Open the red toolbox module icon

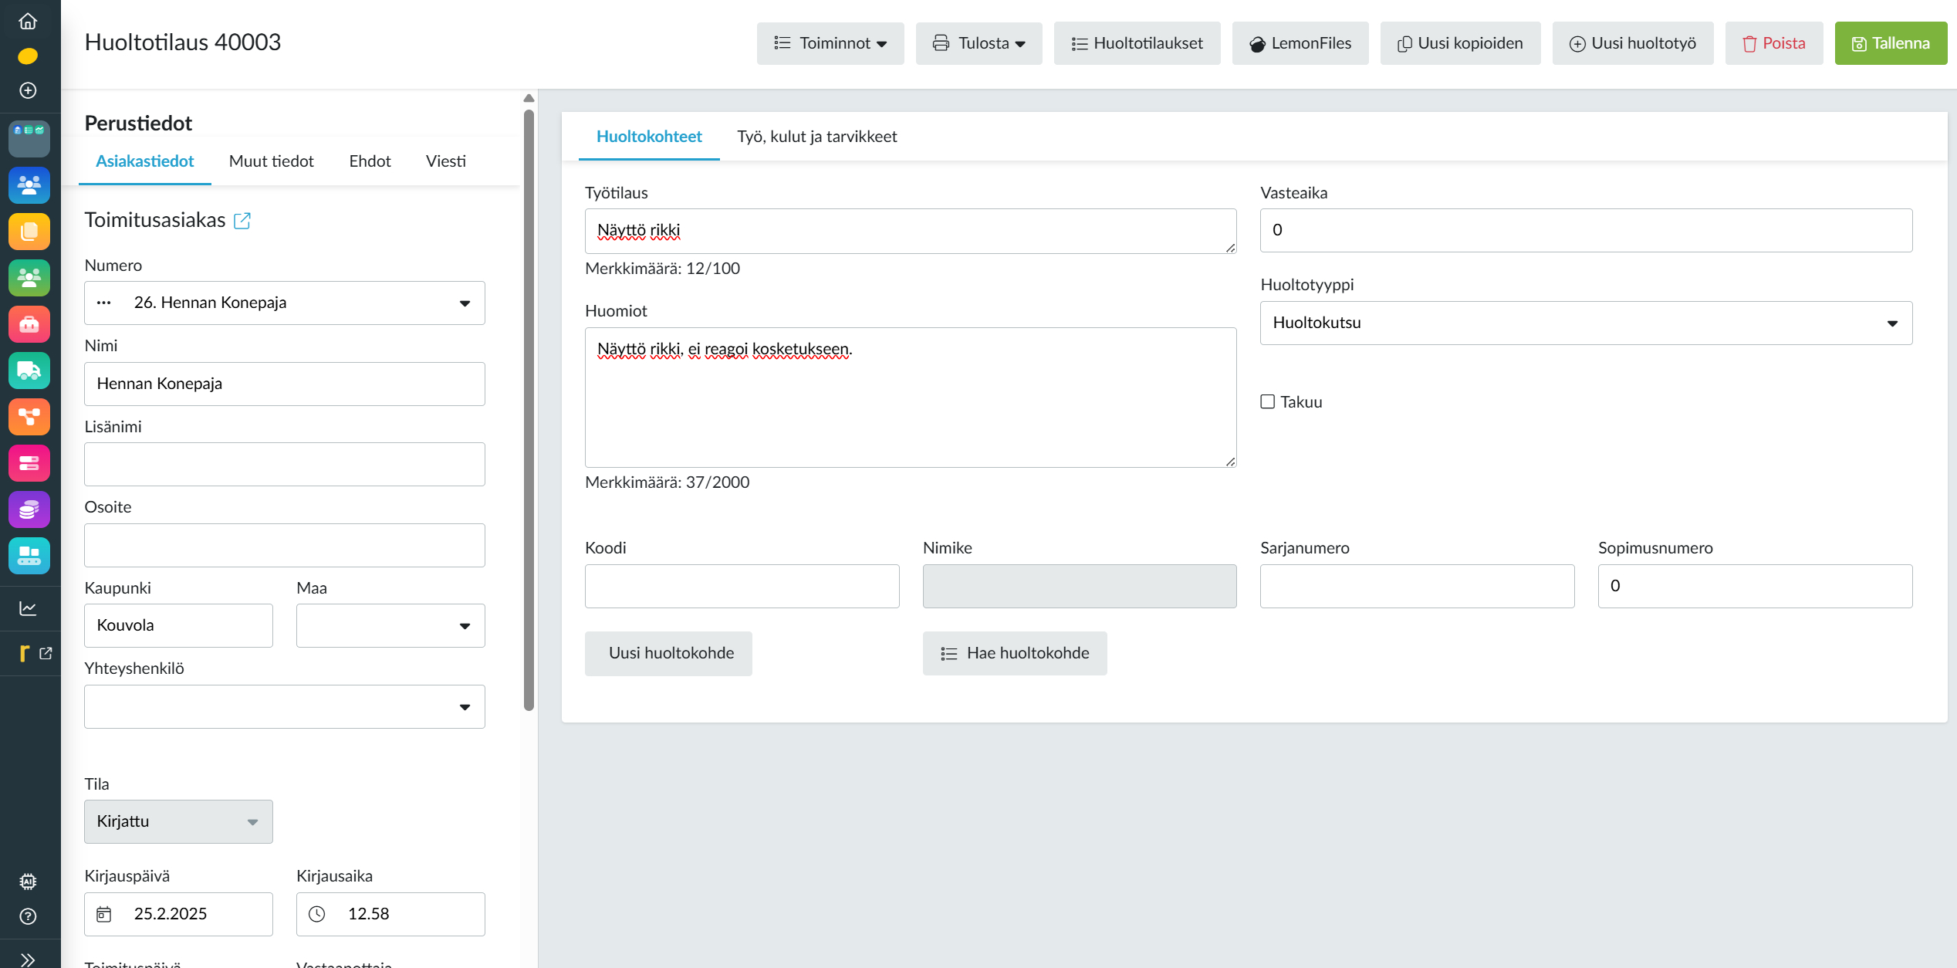29,324
